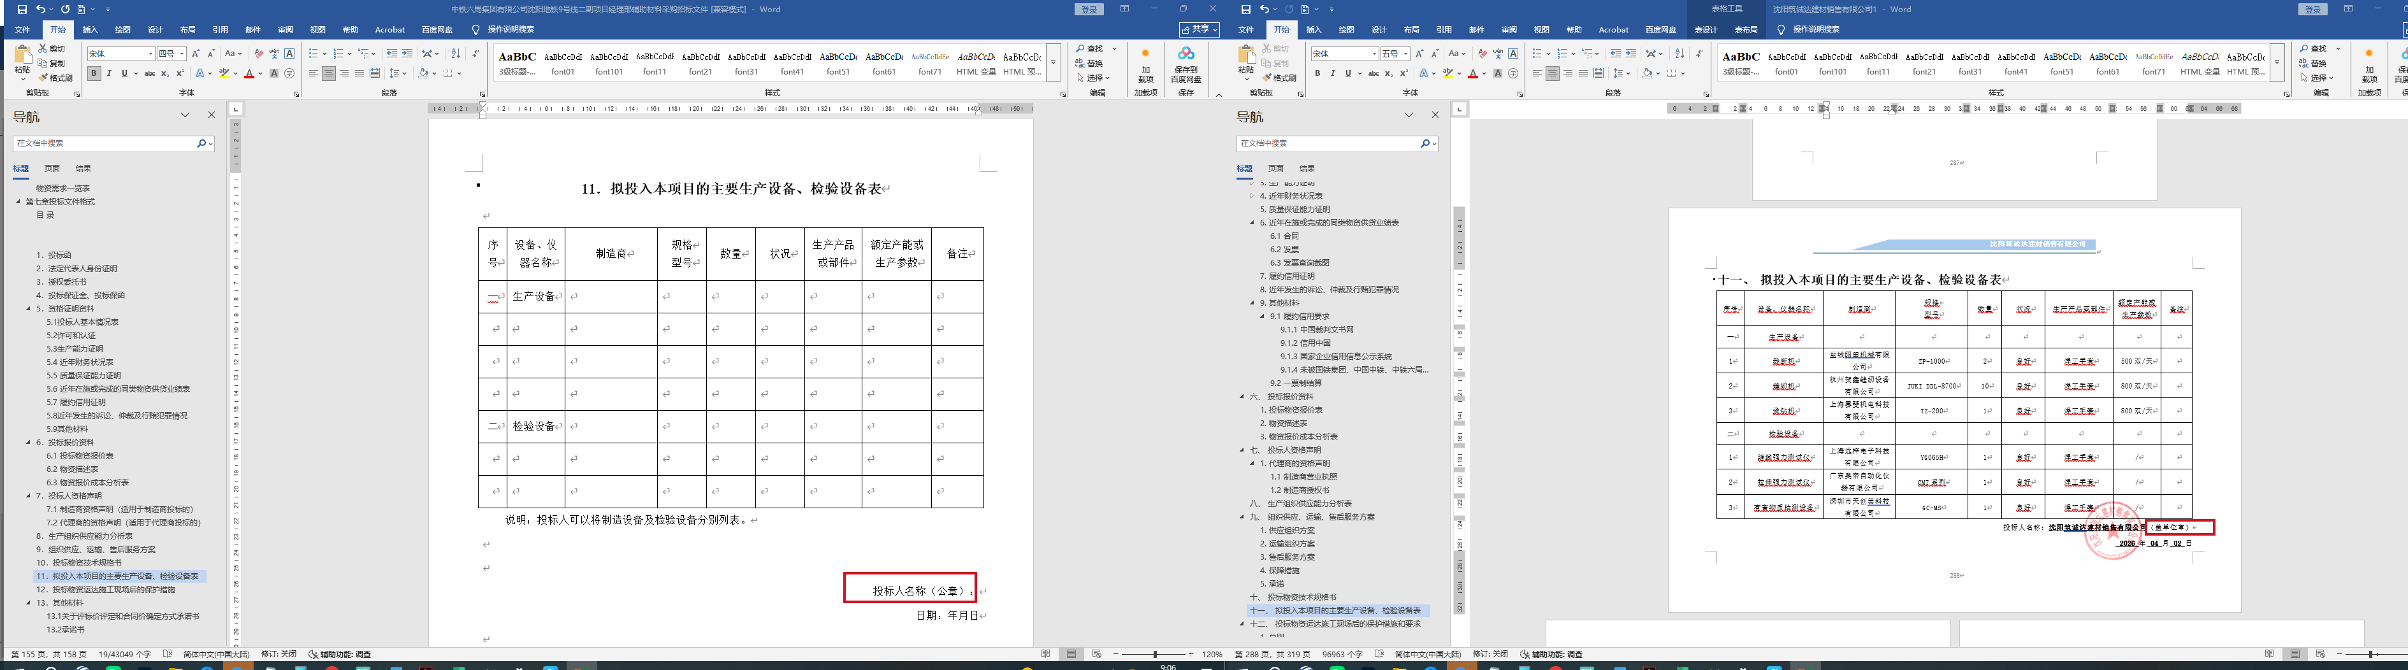Click Share button in left window
This screenshot has width=2408, height=670.
tap(1198, 30)
